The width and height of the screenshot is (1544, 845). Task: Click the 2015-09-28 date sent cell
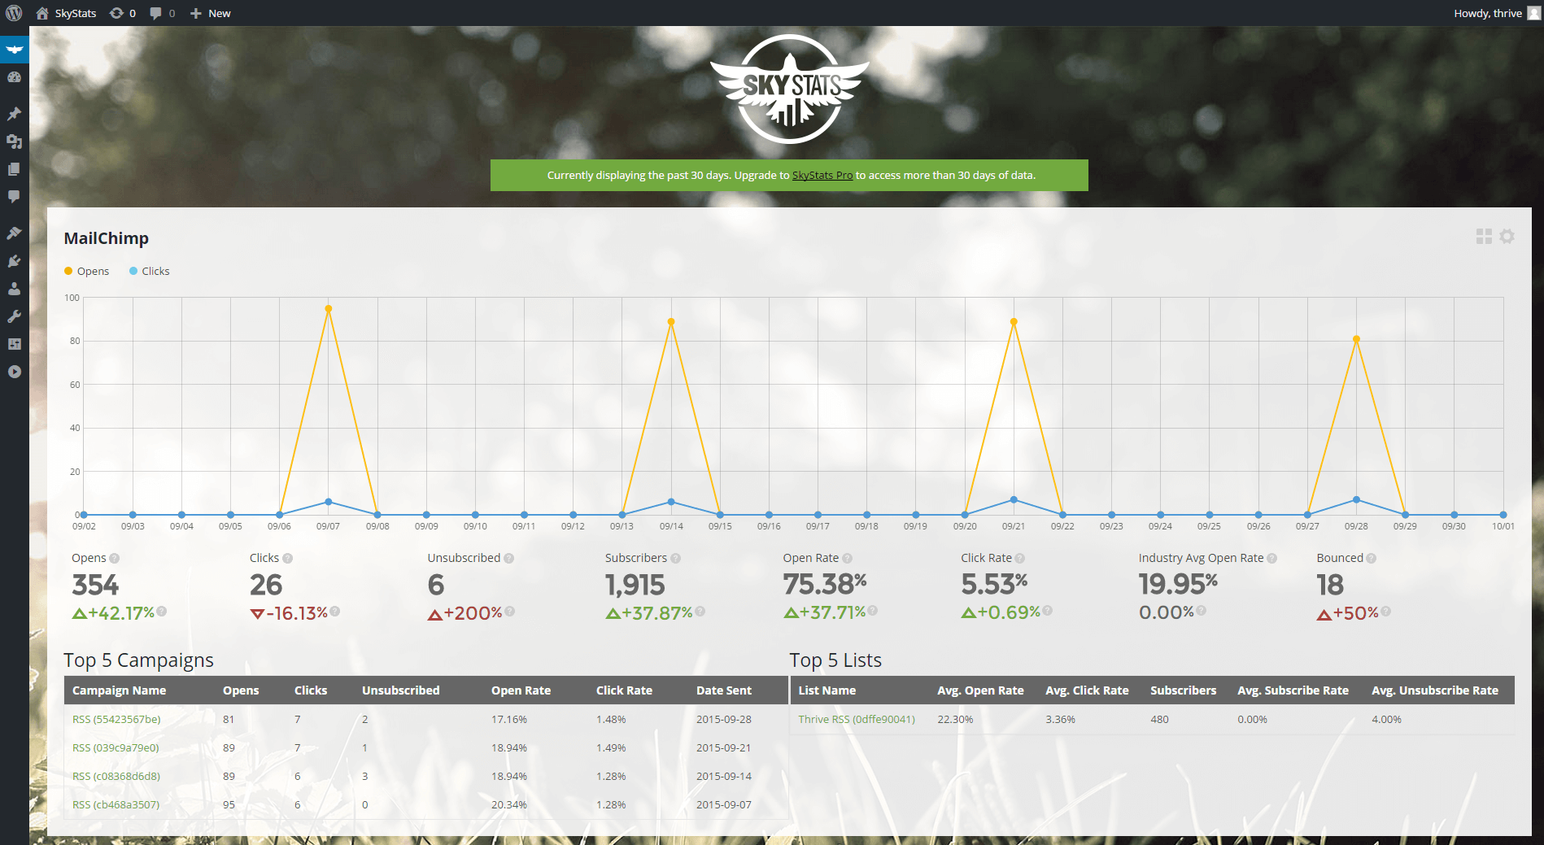coord(724,720)
